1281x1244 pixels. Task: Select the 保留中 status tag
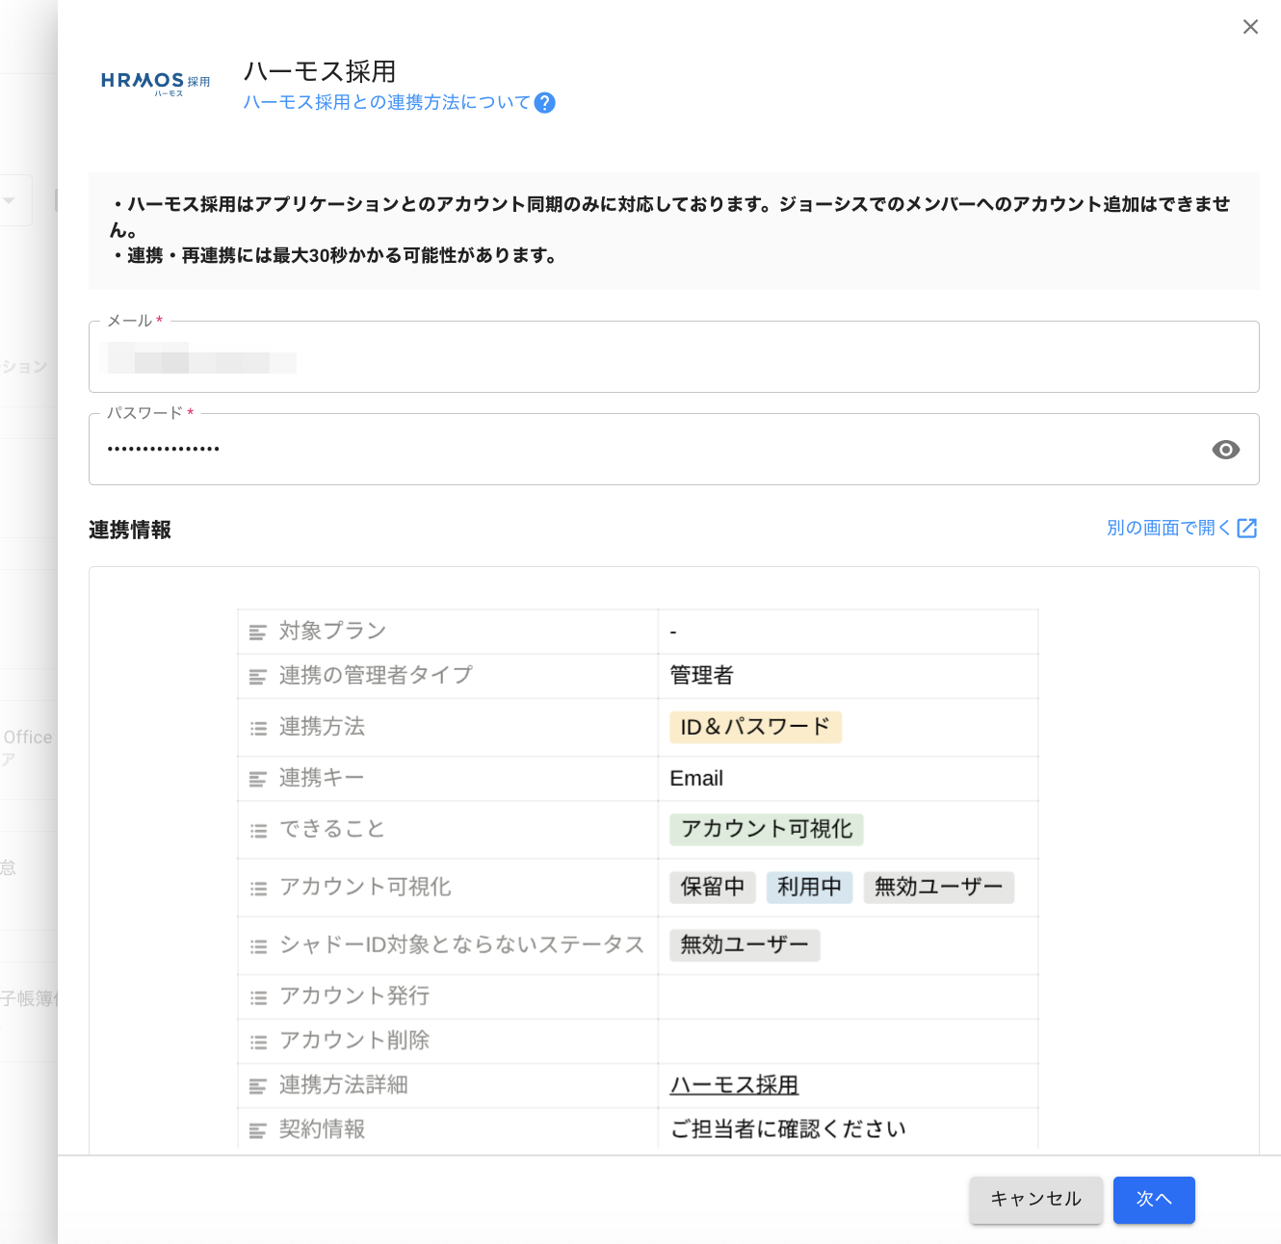coord(712,887)
